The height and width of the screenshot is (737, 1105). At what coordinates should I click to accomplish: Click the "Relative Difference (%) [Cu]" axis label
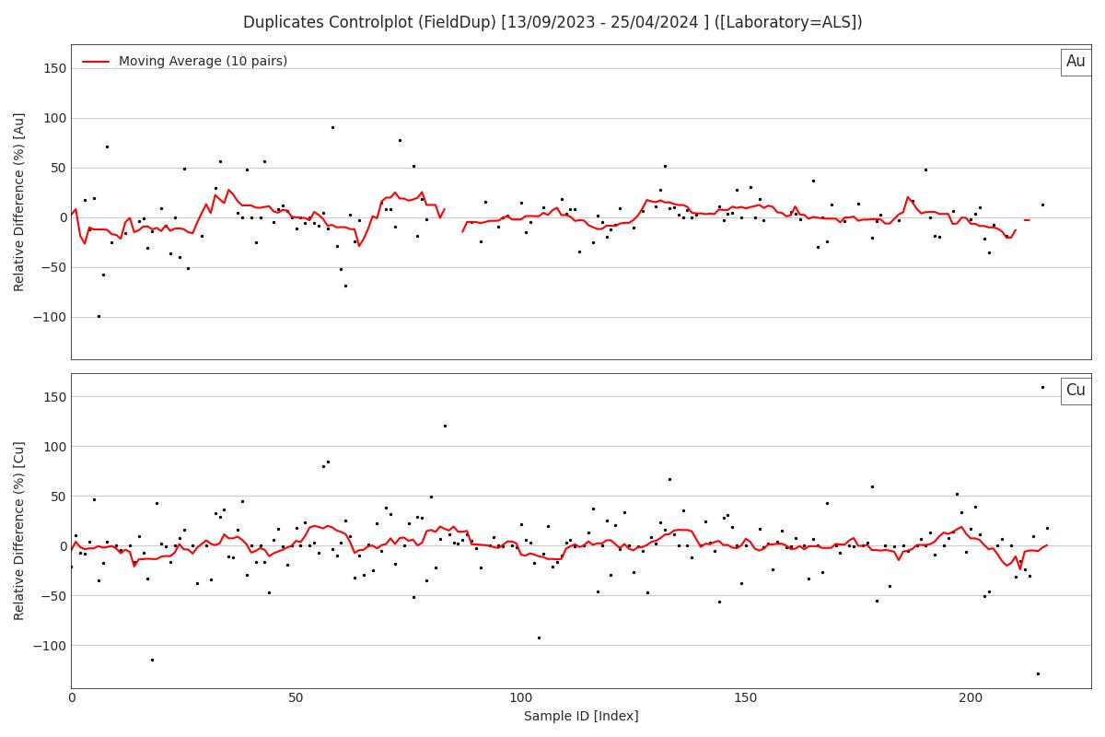(x=19, y=531)
